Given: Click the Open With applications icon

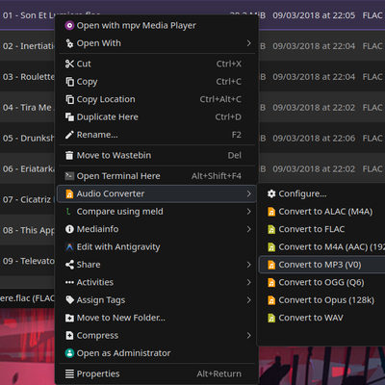Looking at the screenshot, I should pos(69,43).
